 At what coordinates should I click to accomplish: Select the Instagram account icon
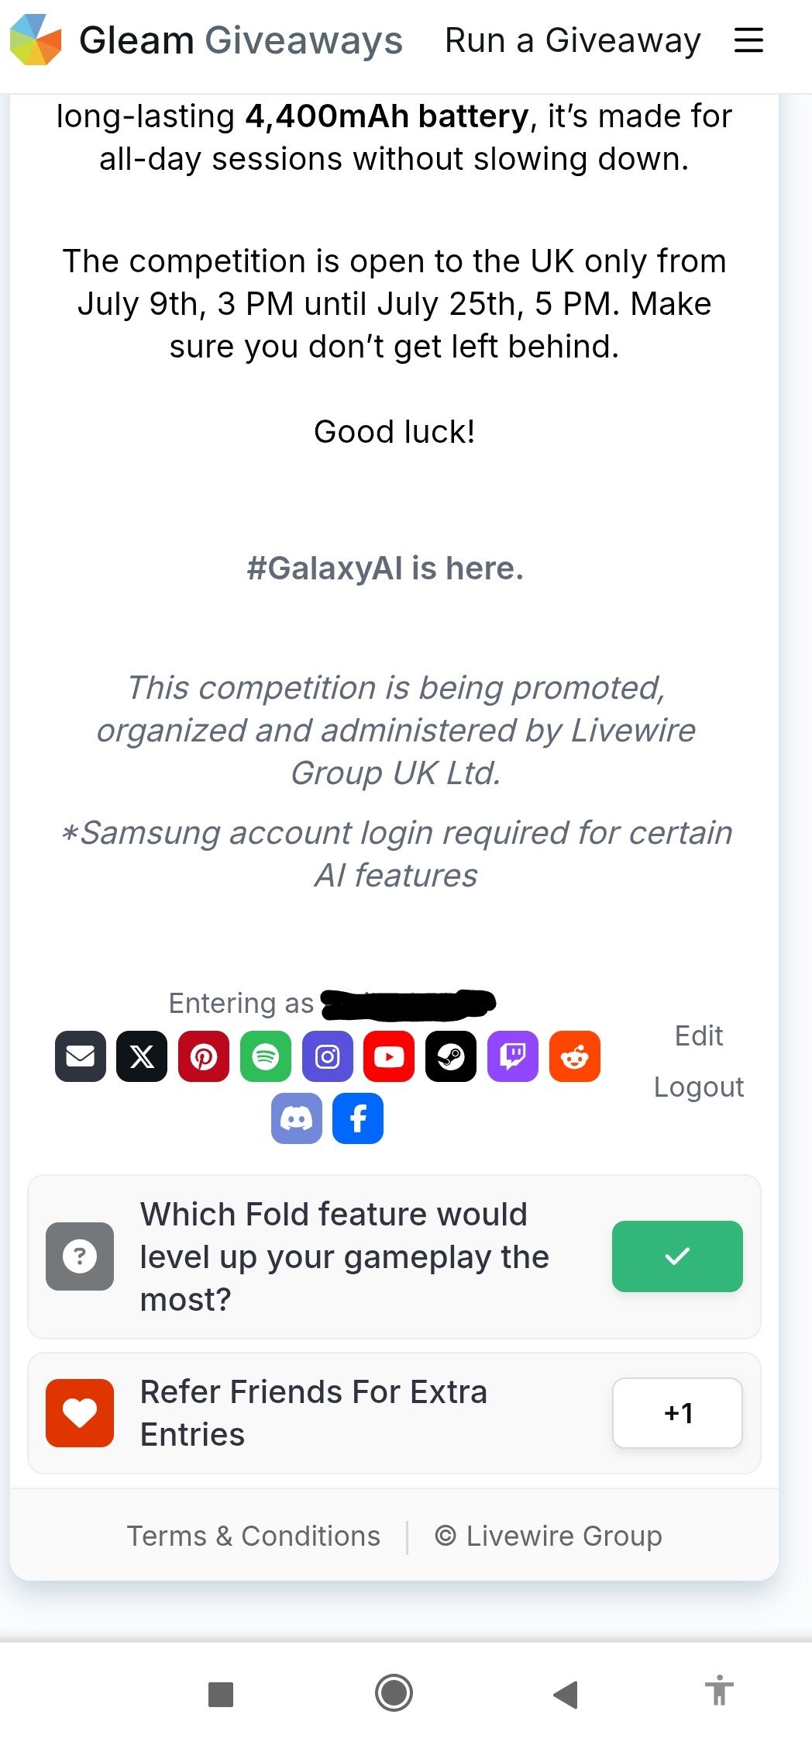click(328, 1056)
